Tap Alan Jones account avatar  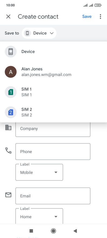coord(11,72)
